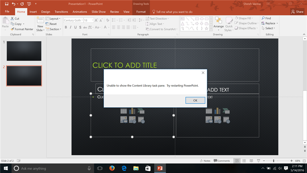Open the font size dropdown
The width and height of the screenshot is (307, 173).
pos(92,20)
